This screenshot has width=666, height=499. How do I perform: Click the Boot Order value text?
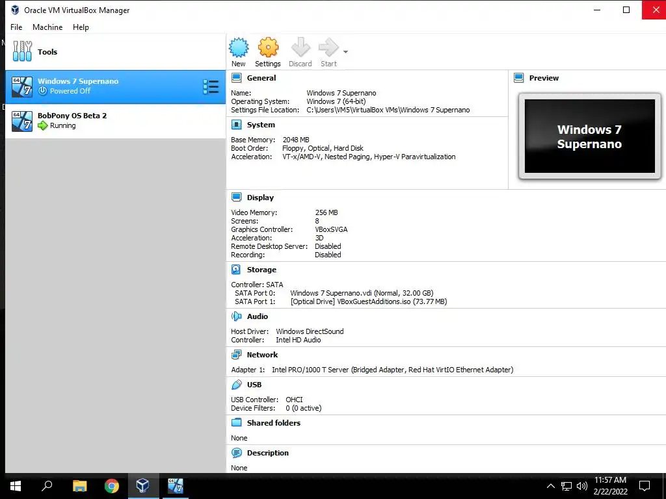[323, 148]
